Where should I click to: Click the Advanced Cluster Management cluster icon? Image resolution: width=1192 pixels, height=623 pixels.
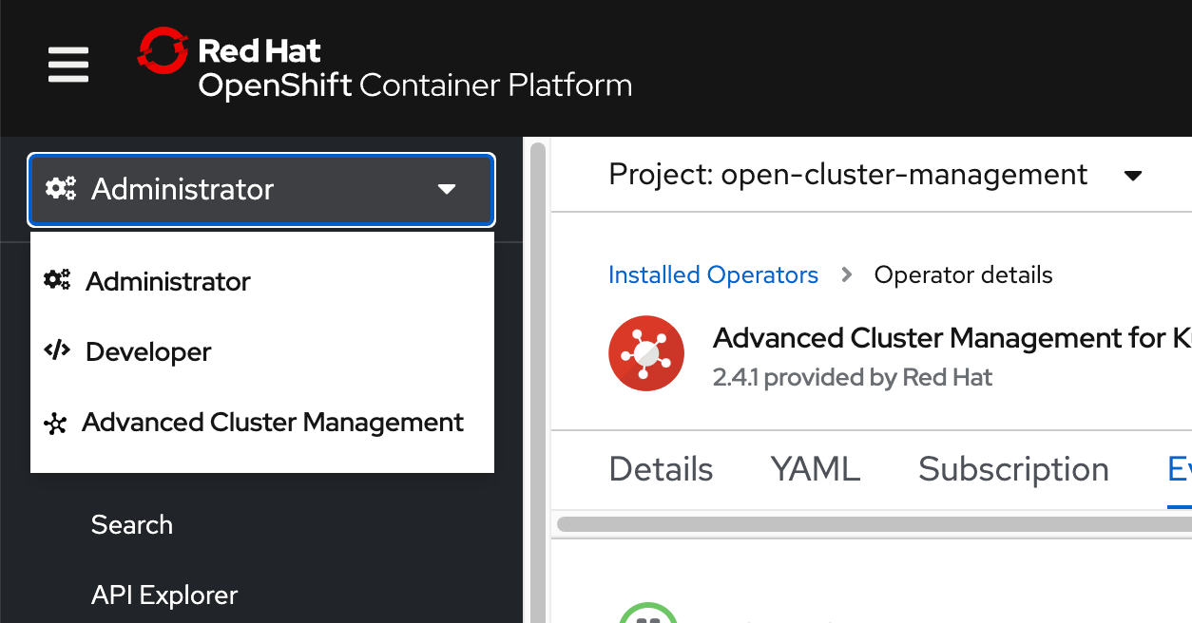[56, 422]
